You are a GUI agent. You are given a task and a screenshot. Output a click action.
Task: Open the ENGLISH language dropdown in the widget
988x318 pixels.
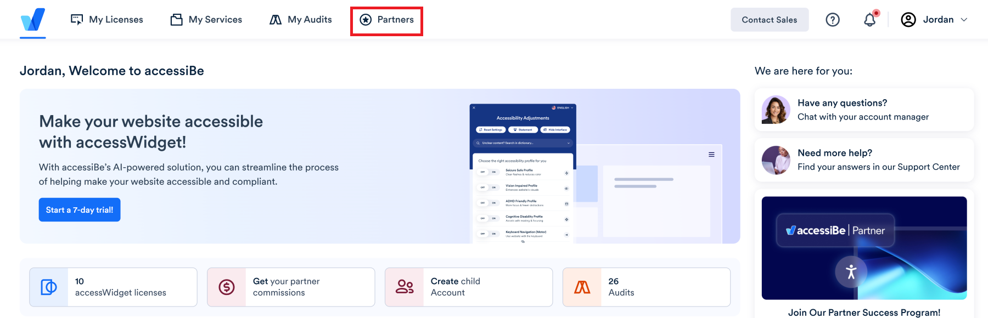(563, 108)
